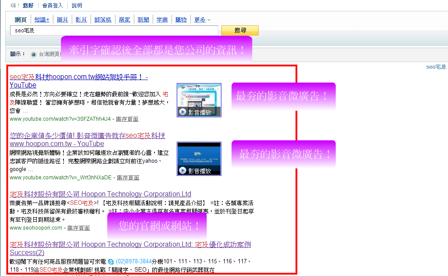Click the Skype phone number (02)8978-3844

(134, 262)
